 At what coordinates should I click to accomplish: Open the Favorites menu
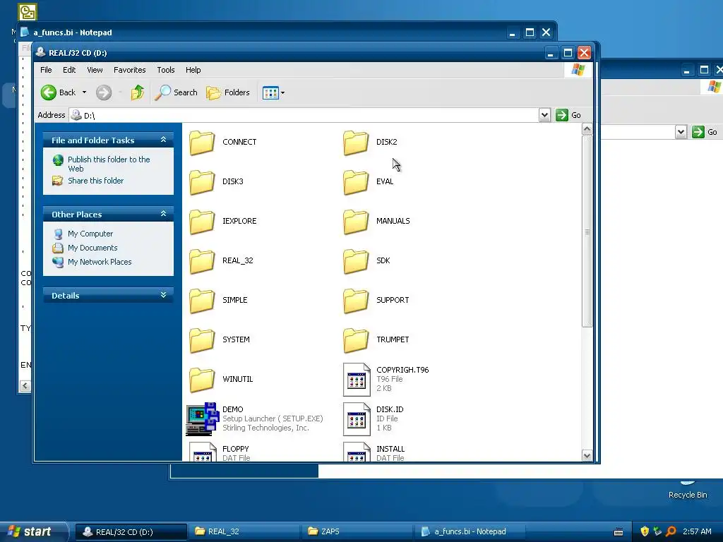pyautogui.click(x=130, y=70)
